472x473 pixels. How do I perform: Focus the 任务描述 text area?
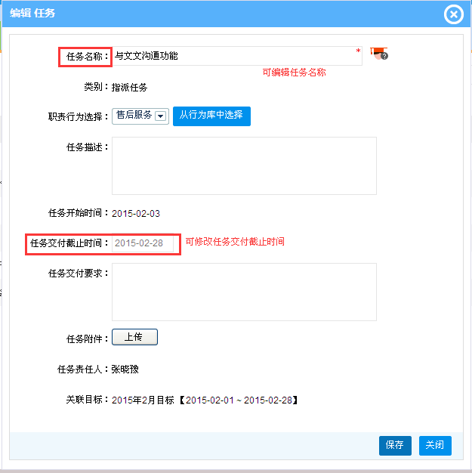(x=244, y=166)
